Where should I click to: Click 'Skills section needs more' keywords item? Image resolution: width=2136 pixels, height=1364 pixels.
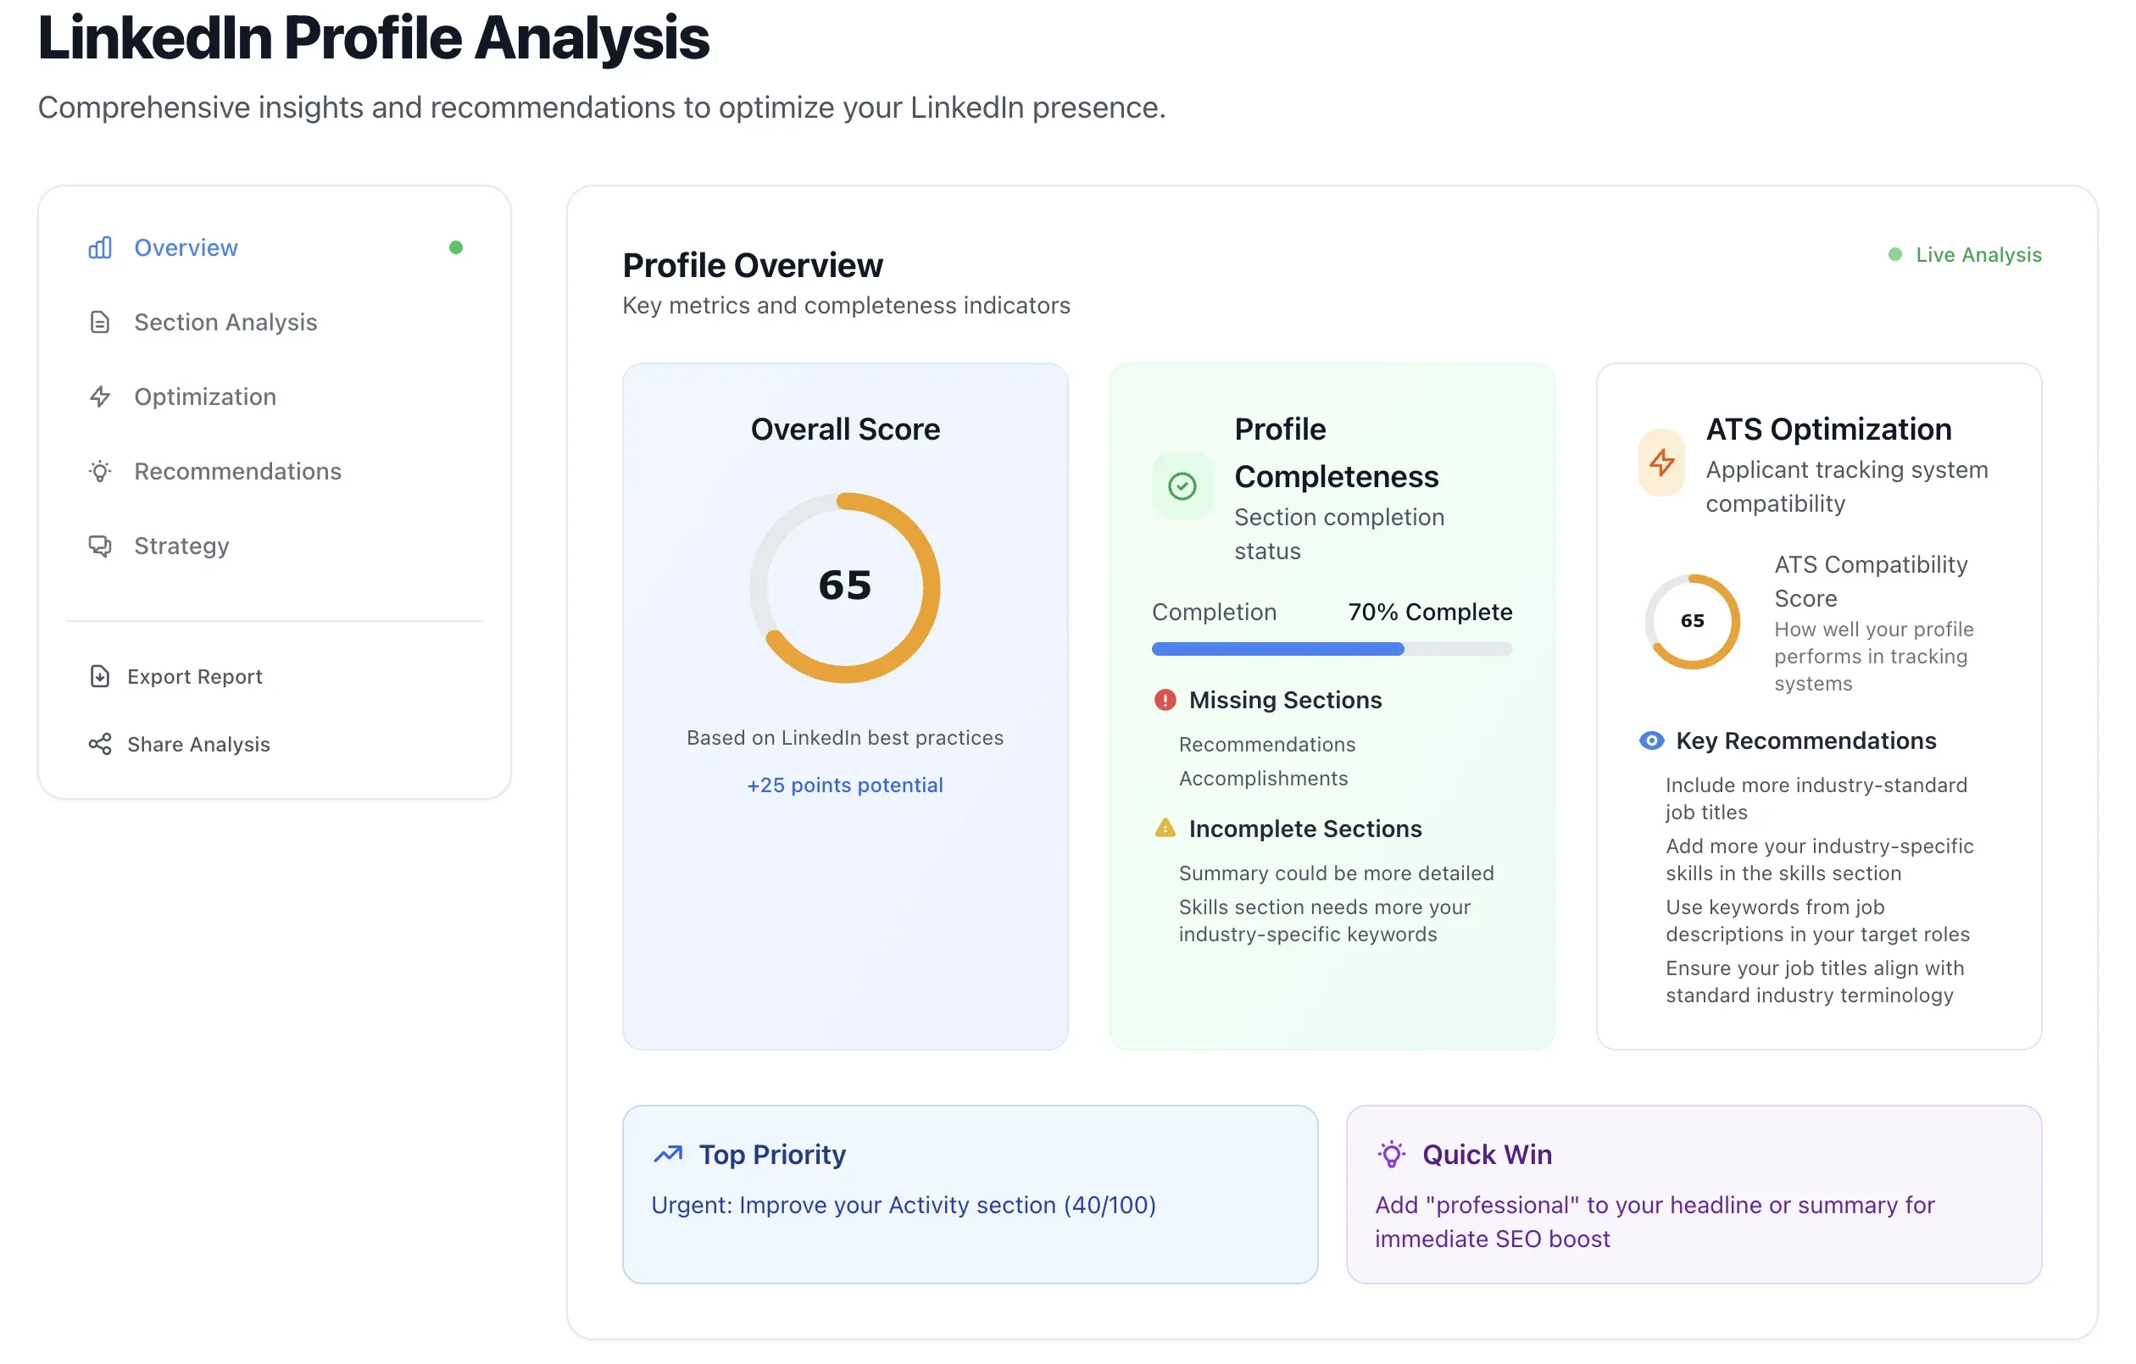[1324, 921]
